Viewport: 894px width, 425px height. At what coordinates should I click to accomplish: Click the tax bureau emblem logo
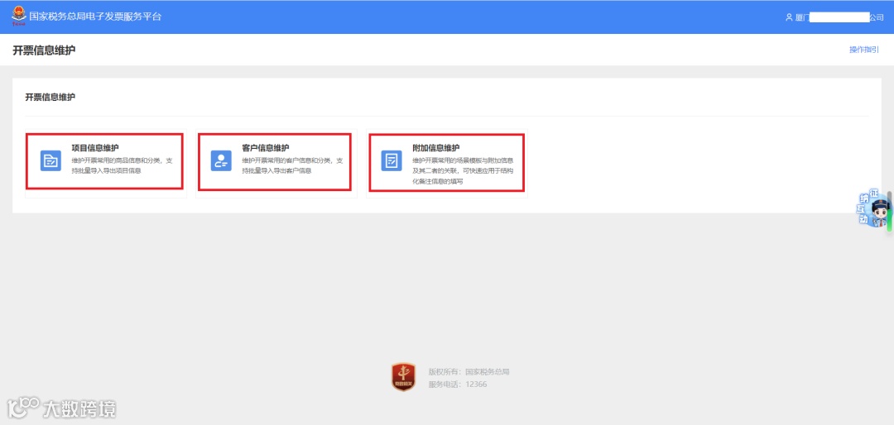[19, 16]
